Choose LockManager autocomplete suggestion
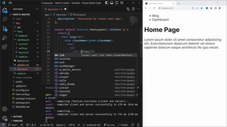 (x=95, y=66)
